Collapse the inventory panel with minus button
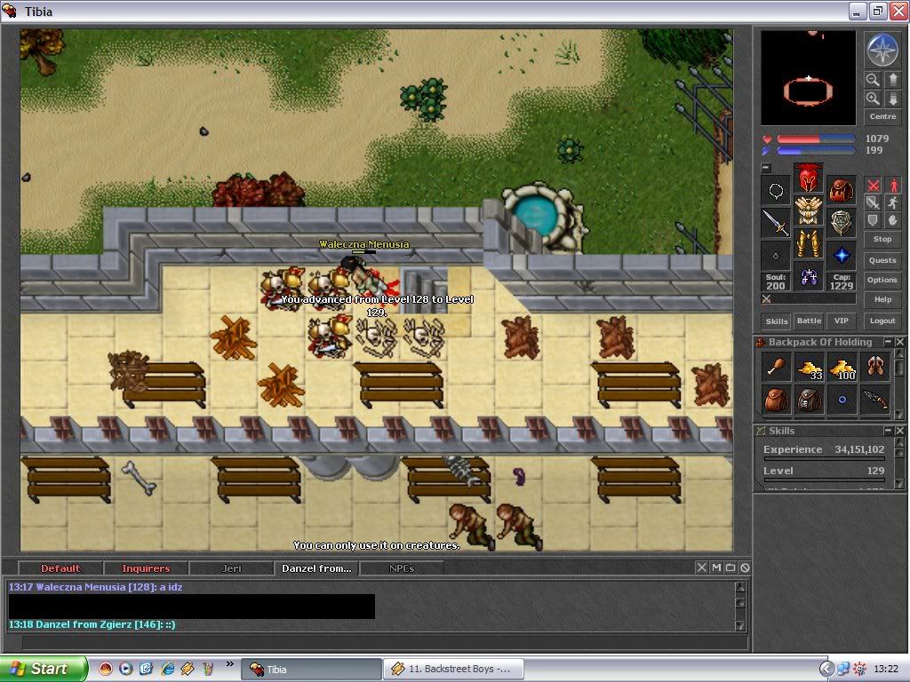 [x=766, y=168]
